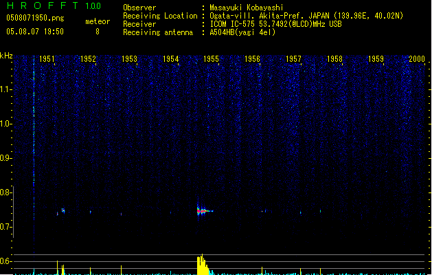Screen dimensions: 432x275
Task: Click the 1958 time marker
Action: tap(334, 59)
